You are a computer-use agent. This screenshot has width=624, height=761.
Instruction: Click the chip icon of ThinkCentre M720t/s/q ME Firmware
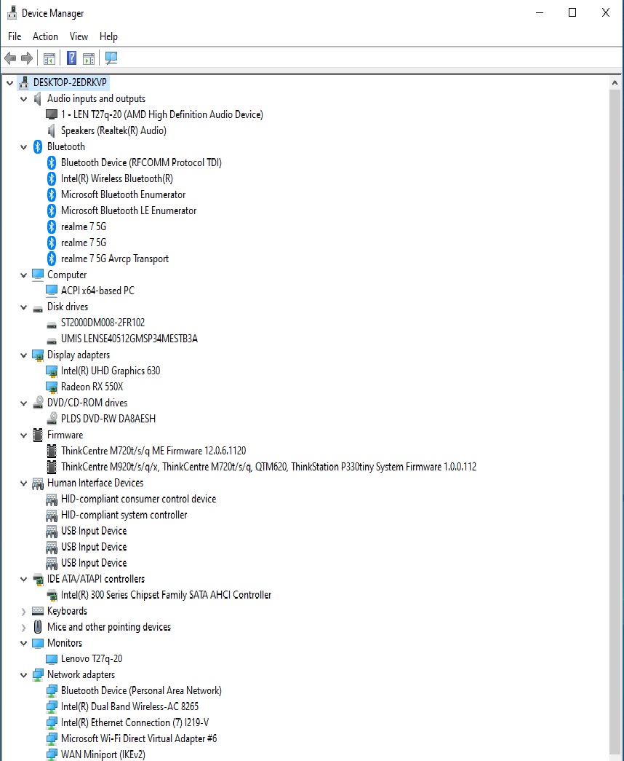click(52, 451)
